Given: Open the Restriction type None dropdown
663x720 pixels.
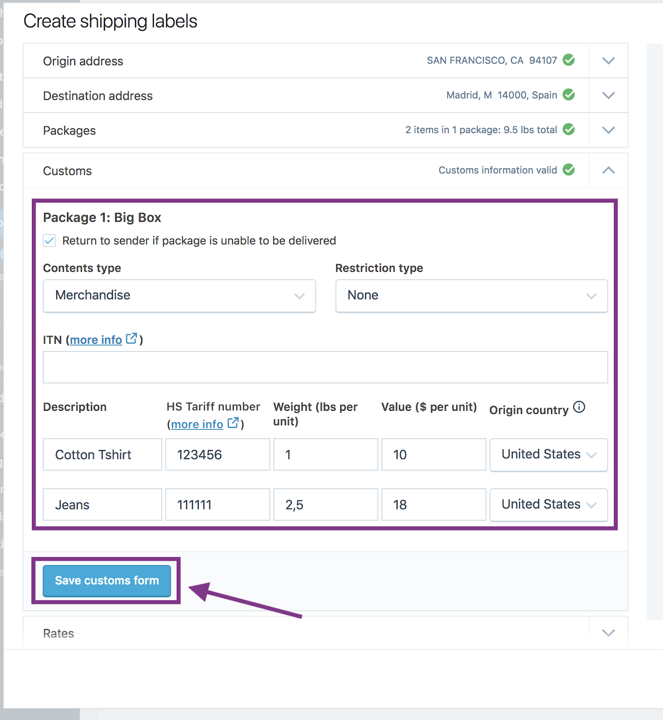Looking at the screenshot, I should click(472, 296).
